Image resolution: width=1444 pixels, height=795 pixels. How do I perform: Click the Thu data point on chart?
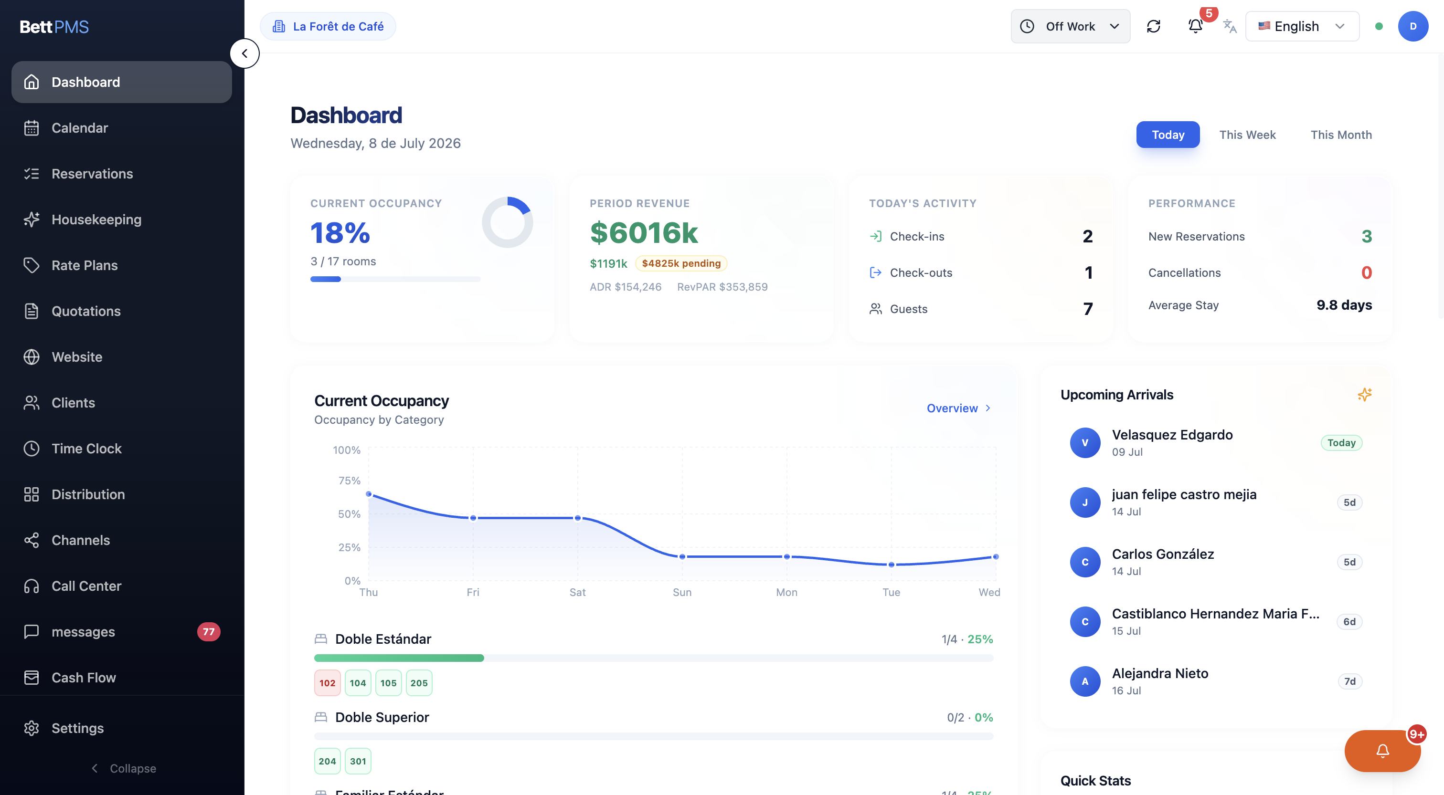pyautogui.click(x=368, y=494)
